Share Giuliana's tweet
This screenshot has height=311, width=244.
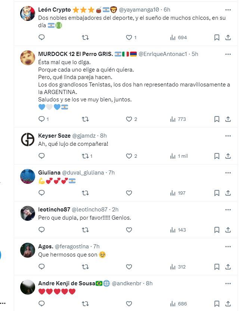[x=228, y=193]
